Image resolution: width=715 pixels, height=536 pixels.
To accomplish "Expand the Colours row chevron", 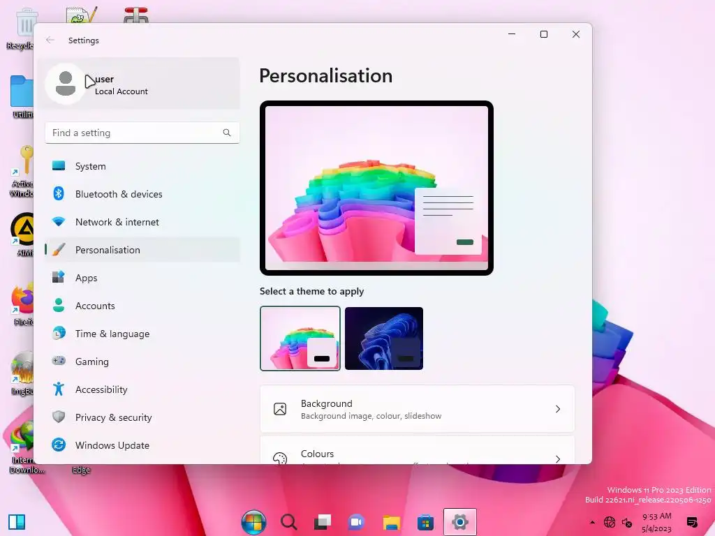I will point(558,459).
